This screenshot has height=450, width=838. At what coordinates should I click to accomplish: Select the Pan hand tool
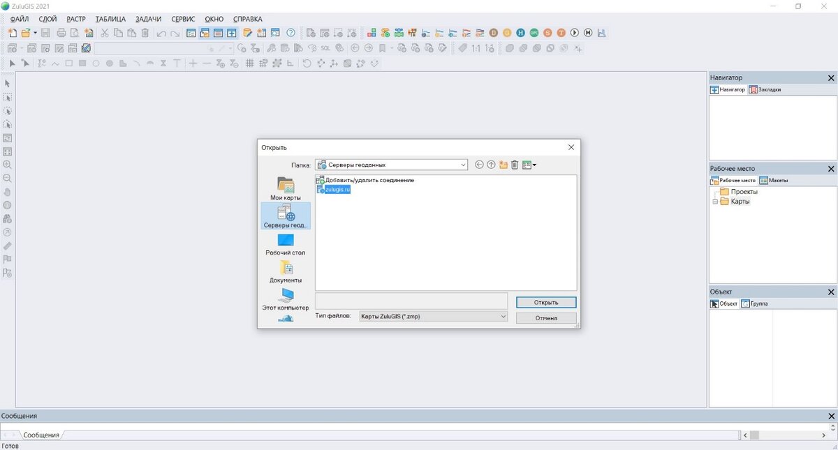(8, 192)
